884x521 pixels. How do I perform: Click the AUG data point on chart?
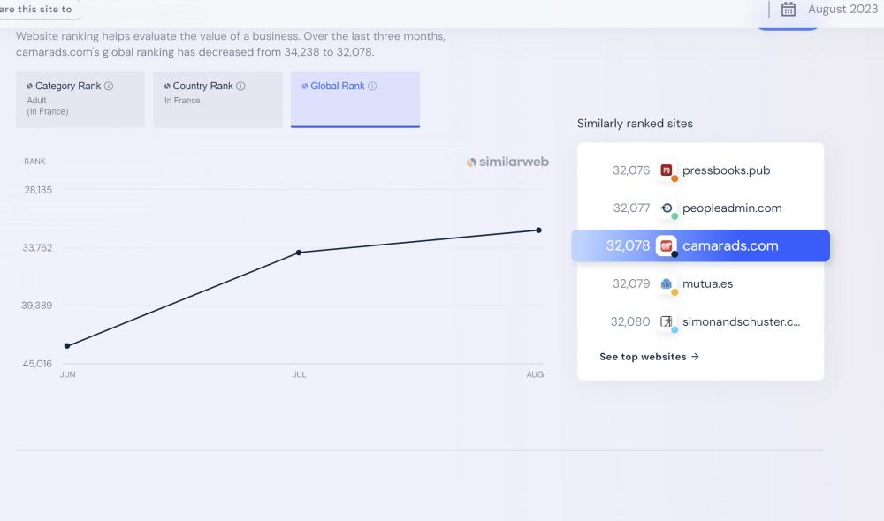click(x=538, y=230)
